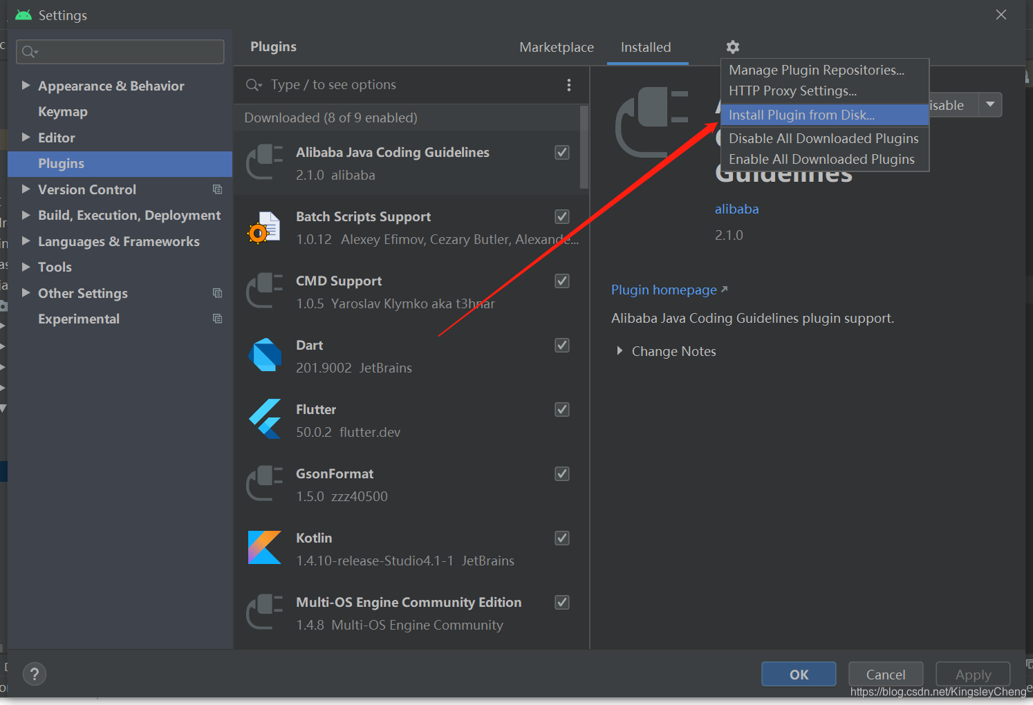
Task: Expand Build, Execution, Deployment arrow
Action: (26, 215)
